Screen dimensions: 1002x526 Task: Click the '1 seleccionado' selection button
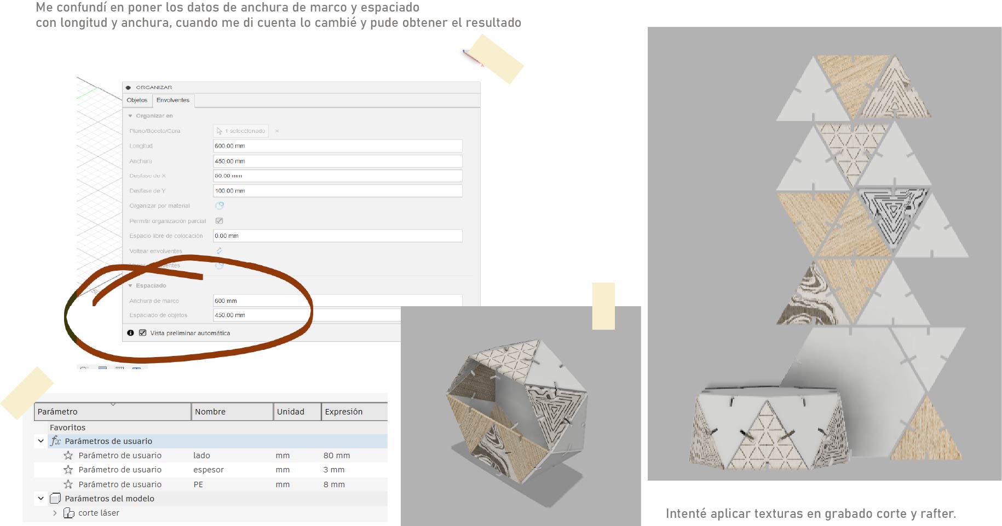tap(241, 131)
